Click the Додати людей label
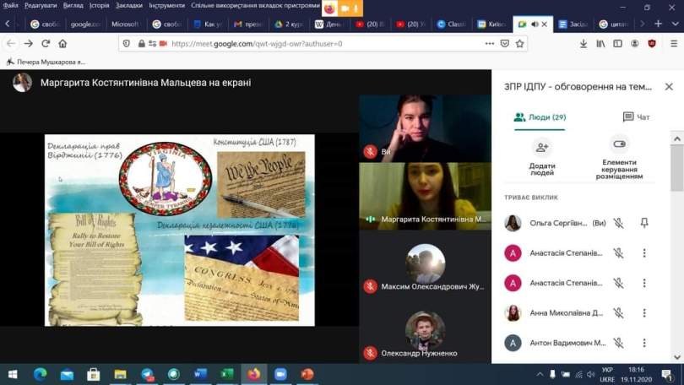 pyautogui.click(x=542, y=169)
